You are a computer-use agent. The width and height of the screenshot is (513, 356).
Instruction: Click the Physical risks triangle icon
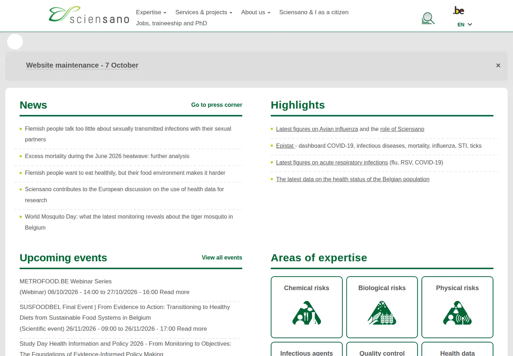[x=457, y=313]
